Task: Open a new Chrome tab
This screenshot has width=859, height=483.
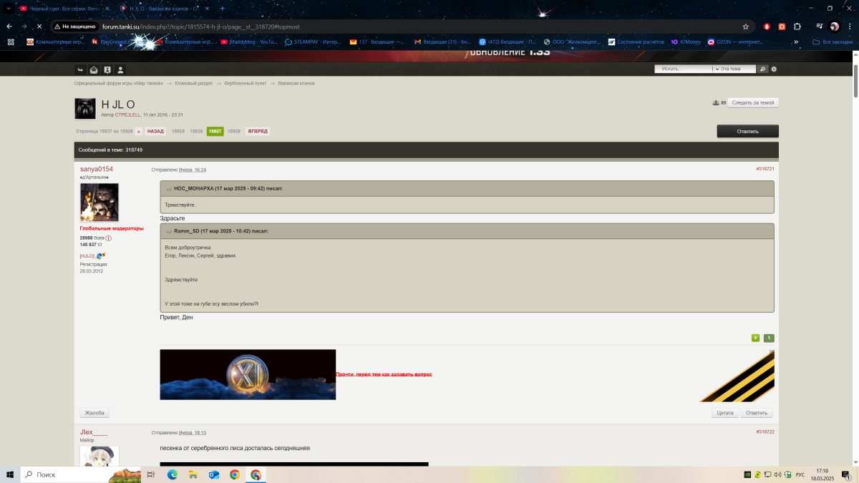Action: point(222,9)
